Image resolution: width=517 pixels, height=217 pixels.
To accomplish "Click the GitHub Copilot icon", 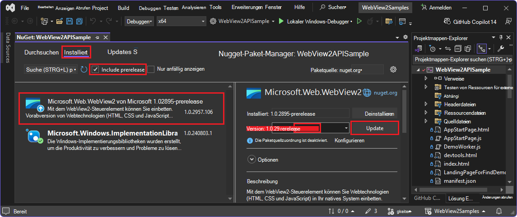I will click(x=447, y=21).
